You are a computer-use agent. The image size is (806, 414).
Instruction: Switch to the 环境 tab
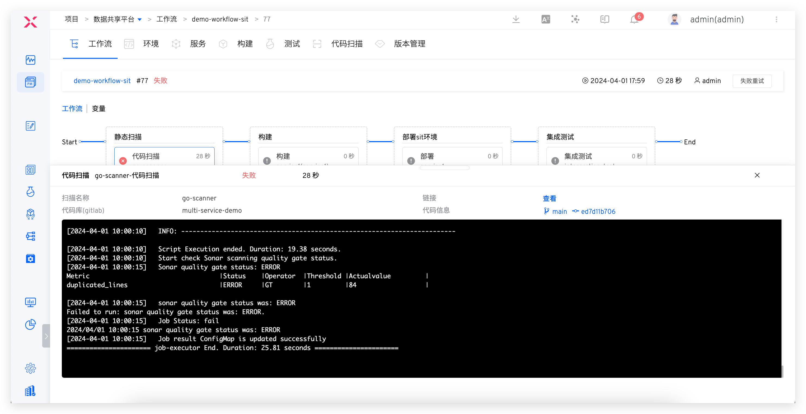click(151, 44)
